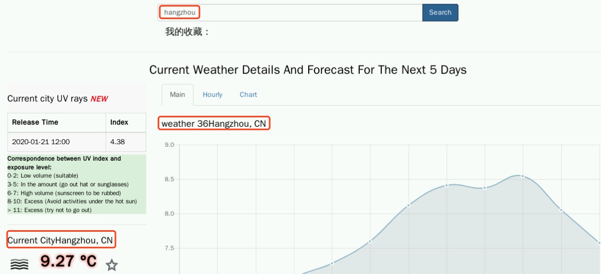Click the 9.27 °C temperature reading

pos(68,262)
